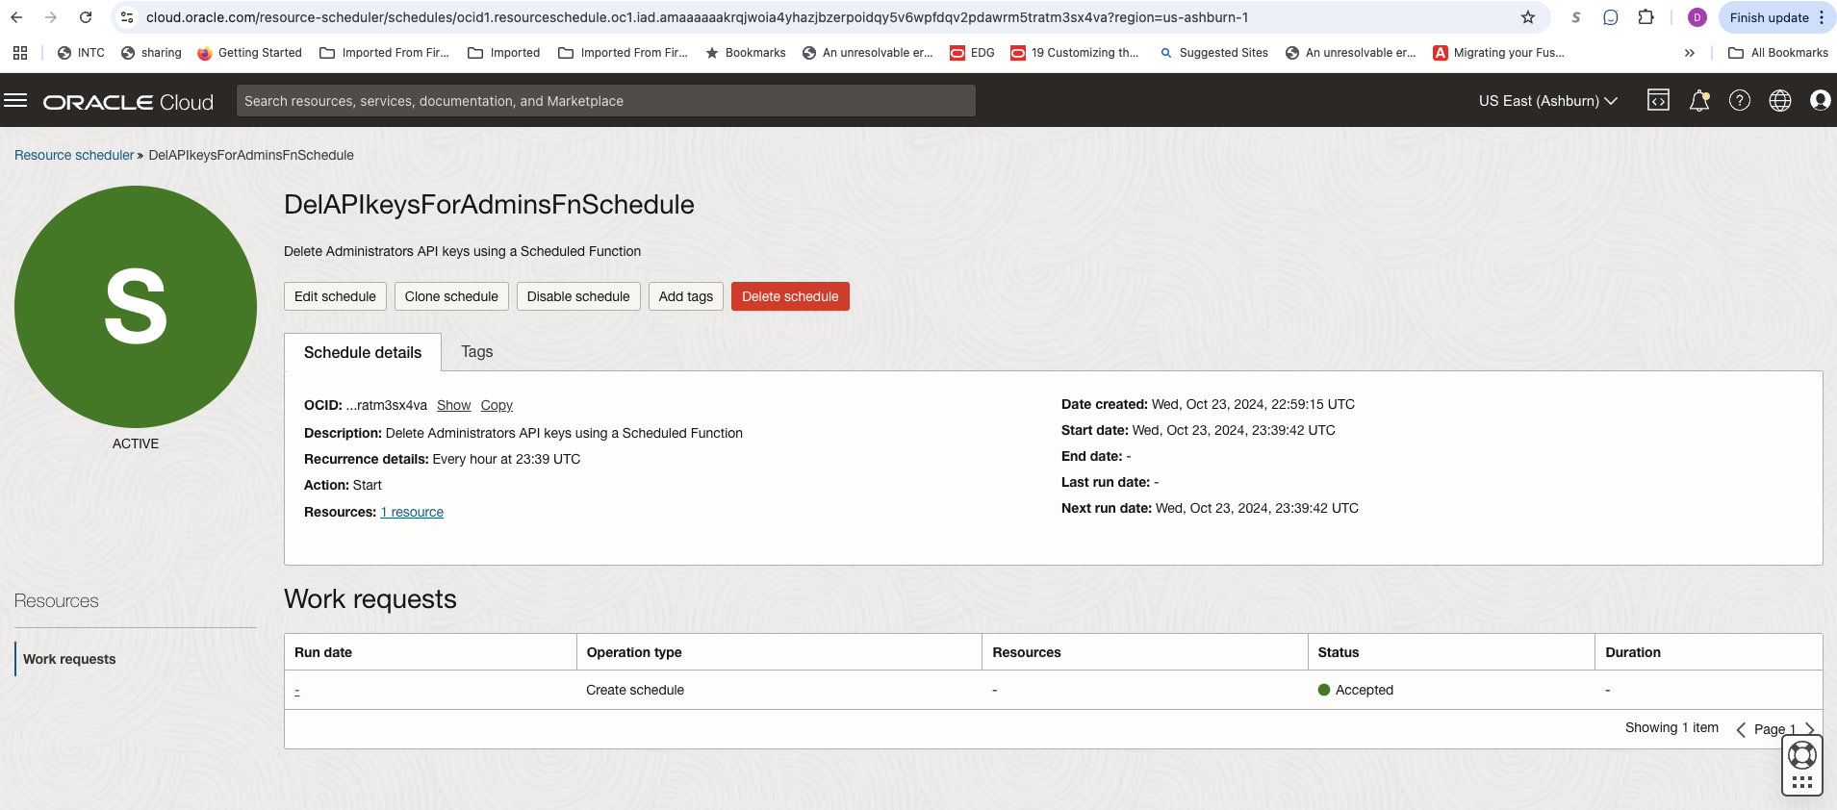
Task: Expand hidden bookmarks overflow chevron
Action: tap(1689, 53)
